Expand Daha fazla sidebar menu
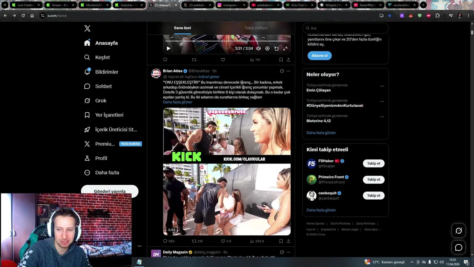This screenshot has width=474, height=267. [101, 172]
